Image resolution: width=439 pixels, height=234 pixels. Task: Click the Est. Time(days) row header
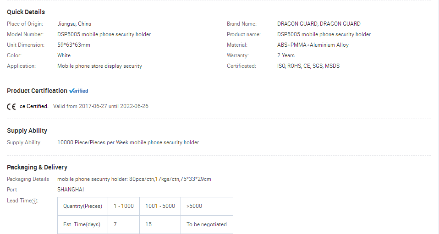(x=82, y=224)
